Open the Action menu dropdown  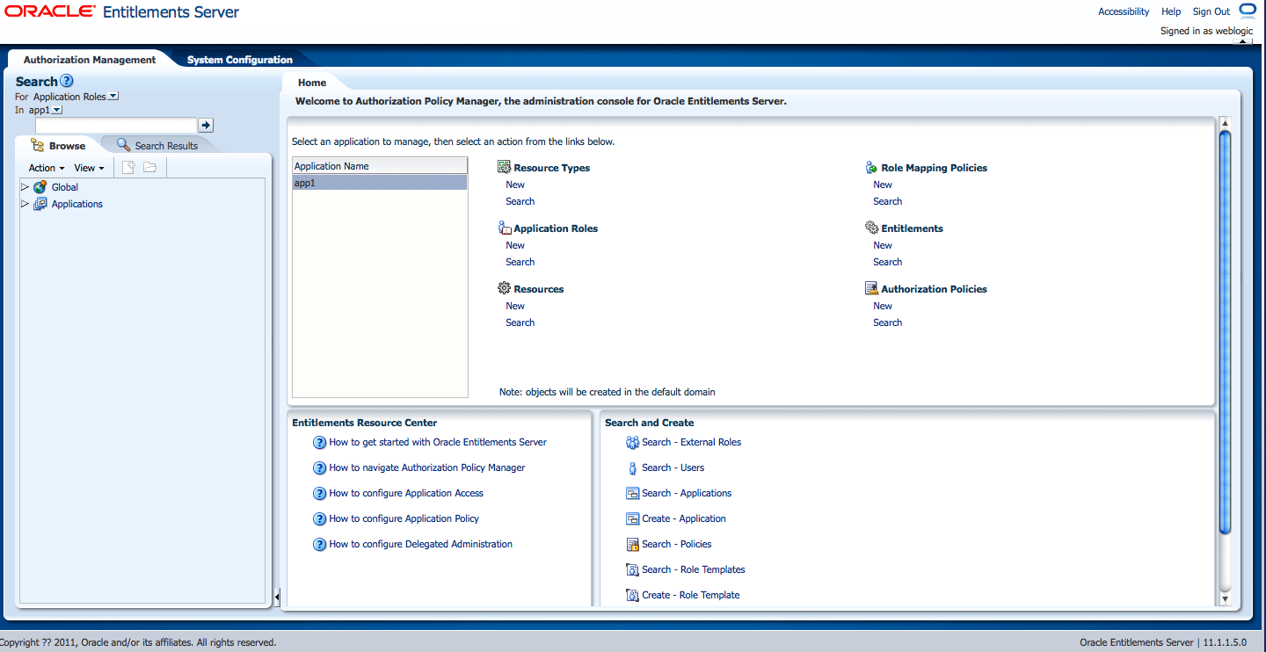pos(47,168)
